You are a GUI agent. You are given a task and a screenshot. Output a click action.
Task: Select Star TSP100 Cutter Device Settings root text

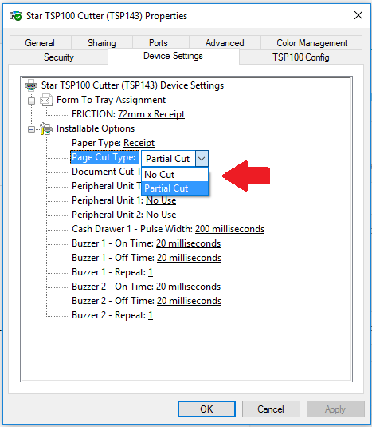132,85
